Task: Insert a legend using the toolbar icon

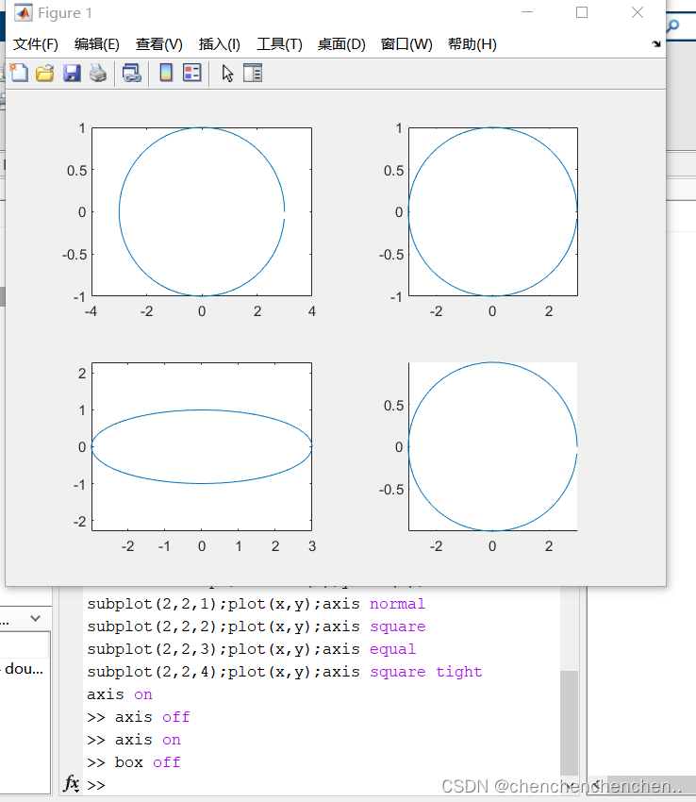Action: pos(192,74)
